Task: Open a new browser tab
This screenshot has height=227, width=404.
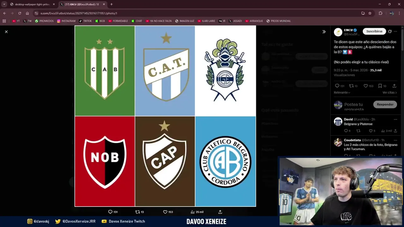Action: tap(111, 4)
